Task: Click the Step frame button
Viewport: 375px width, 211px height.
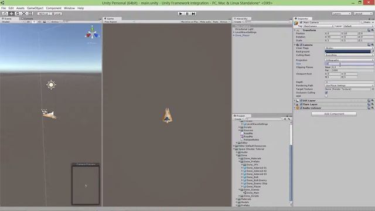Action: coord(194,13)
